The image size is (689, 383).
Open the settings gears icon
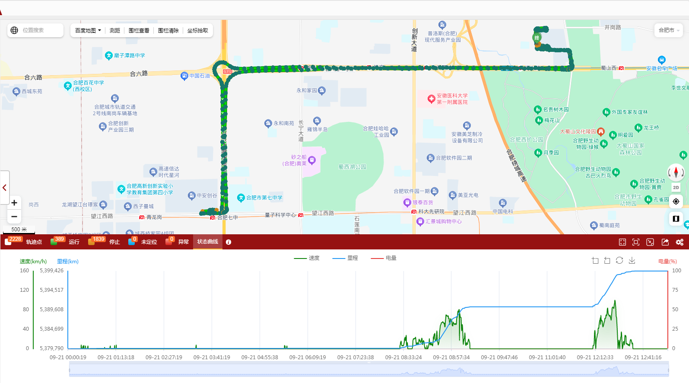[x=679, y=242]
